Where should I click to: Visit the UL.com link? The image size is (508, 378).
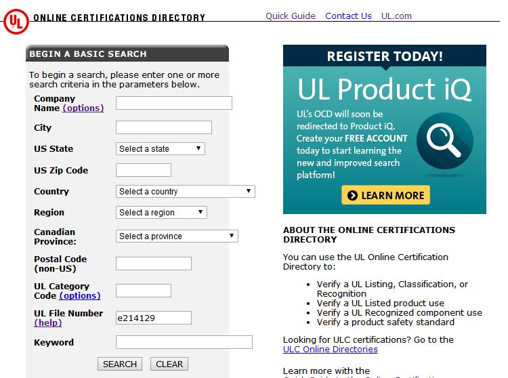tap(396, 16)
